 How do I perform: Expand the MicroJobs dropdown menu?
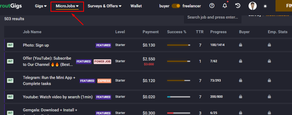[x=67, y=6]
